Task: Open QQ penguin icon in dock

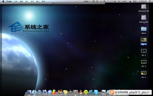Action: pos(81,92)
